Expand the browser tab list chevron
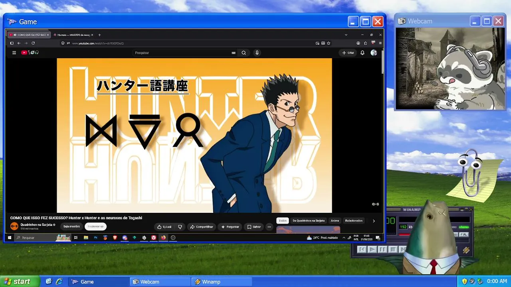This screenshot has width=511, height=287. coord(346,35)
